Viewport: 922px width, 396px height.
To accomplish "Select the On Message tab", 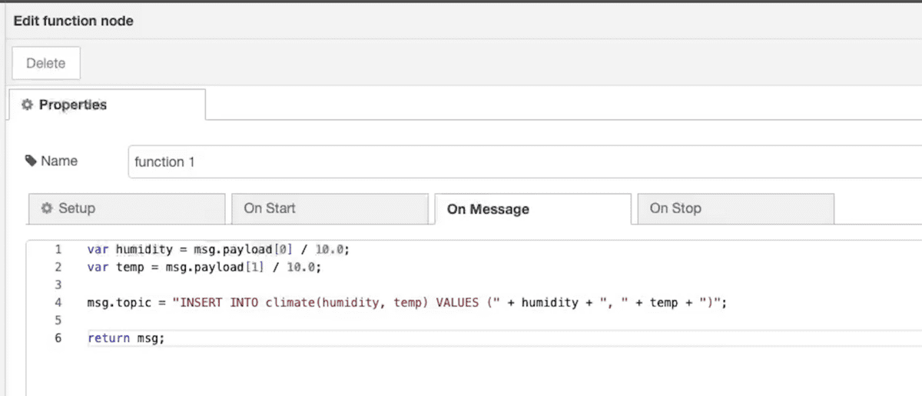I will 532,208.
